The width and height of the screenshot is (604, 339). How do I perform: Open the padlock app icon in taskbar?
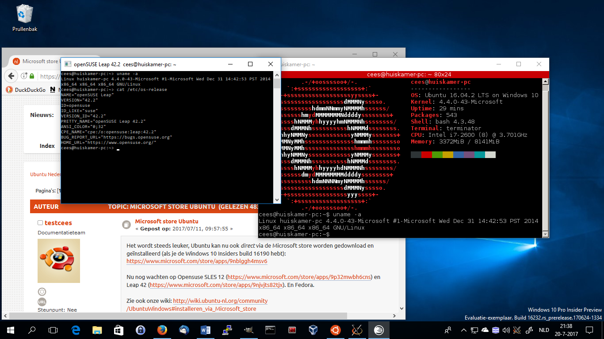tap(140, 330)
